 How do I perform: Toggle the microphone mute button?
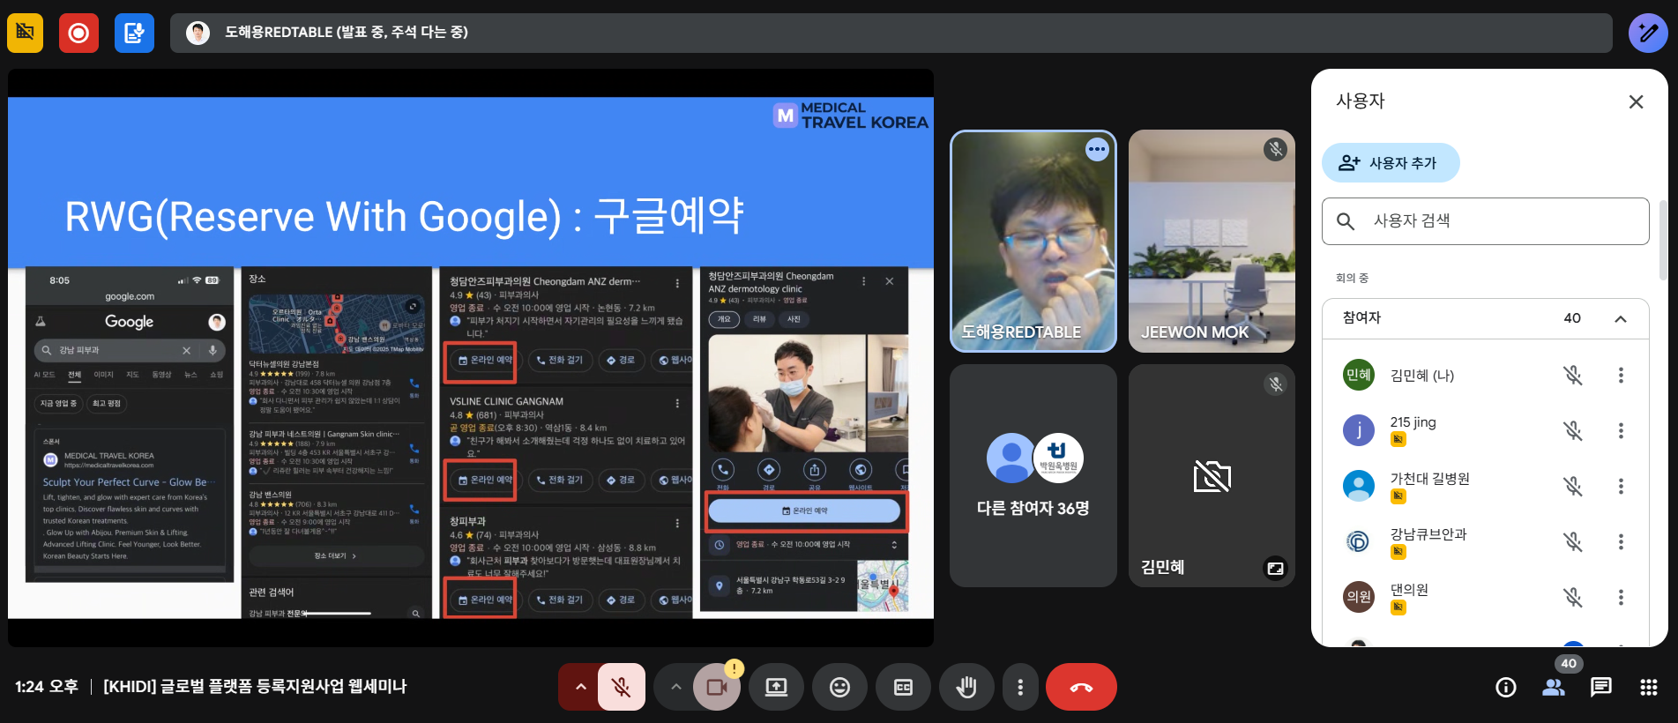[x=622, y=687]
